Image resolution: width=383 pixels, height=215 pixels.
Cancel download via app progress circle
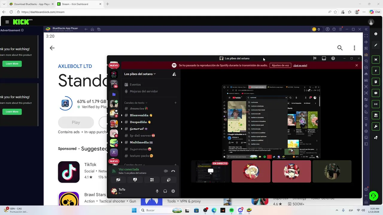pyautogui.click(x=65, y=103)
